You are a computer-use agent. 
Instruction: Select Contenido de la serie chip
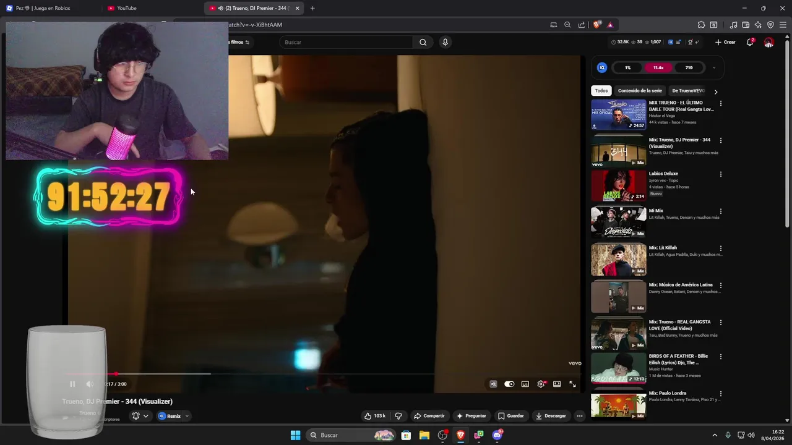[640, 91]
